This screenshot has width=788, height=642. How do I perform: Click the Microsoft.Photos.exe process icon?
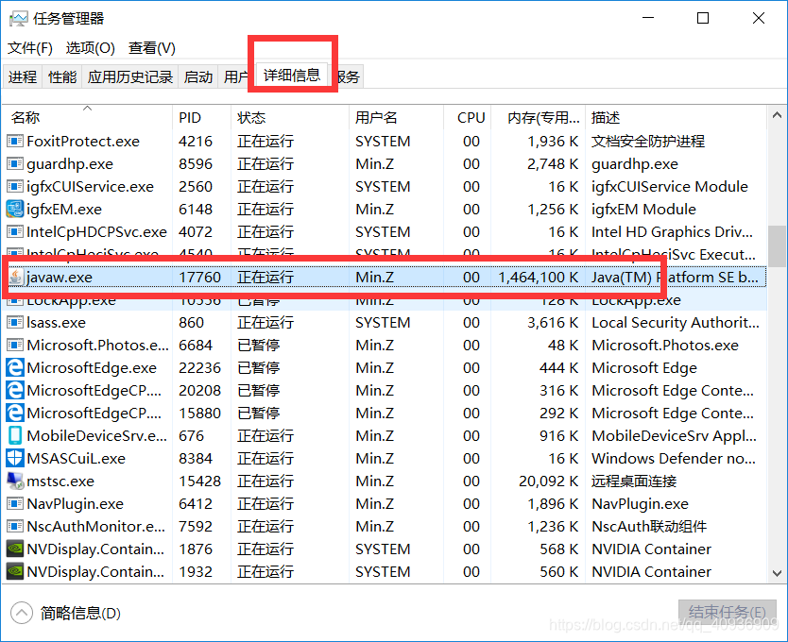tap(14, 346)
